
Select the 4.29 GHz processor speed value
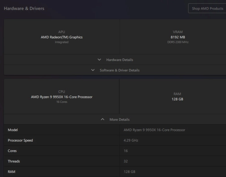(x=131, y=140)
